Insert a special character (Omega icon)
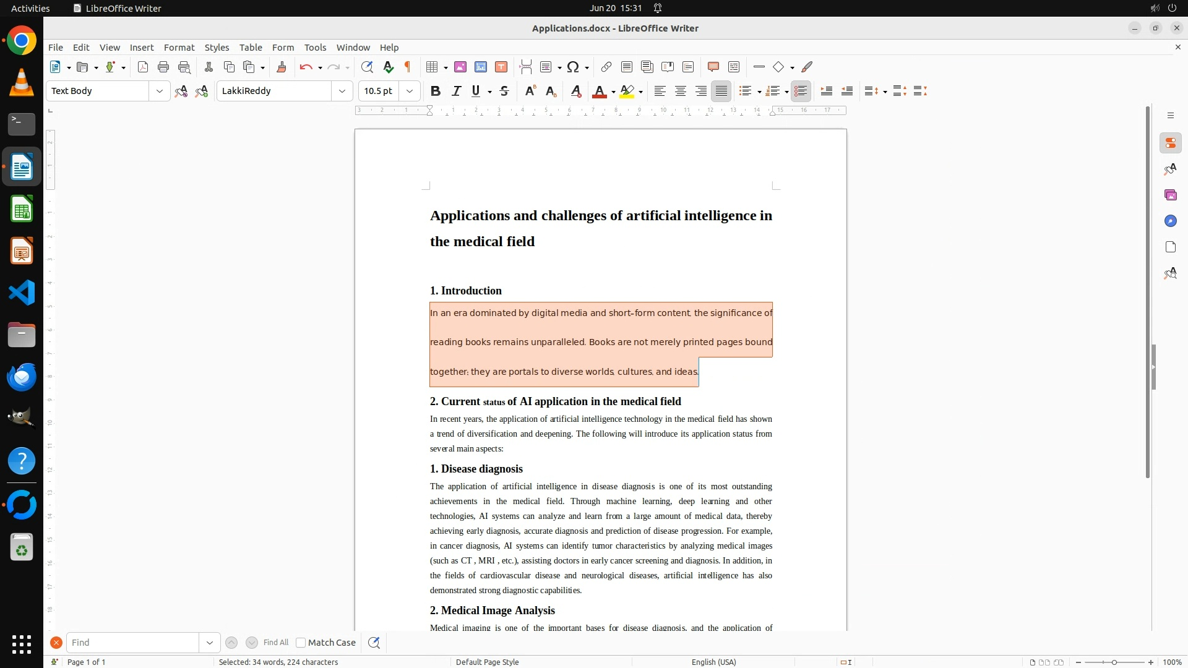The width and height of the screenshot is (1188, 668). pos(573,67)
